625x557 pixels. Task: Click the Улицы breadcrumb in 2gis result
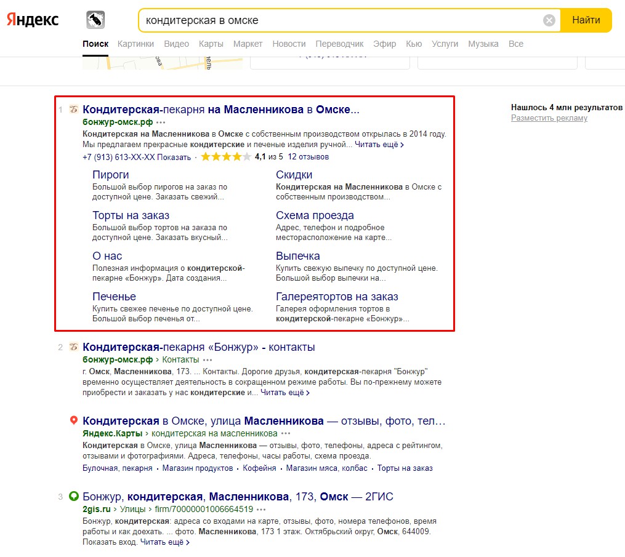(x=132, y=509)
